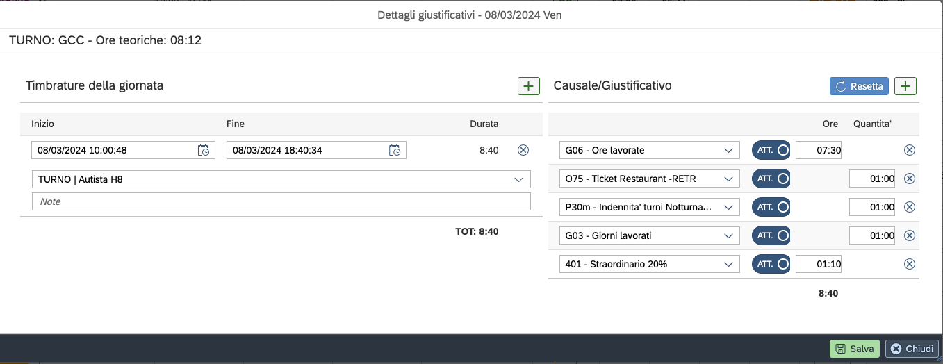
Task: Add a new causale with the green plus icon
Action: (x=905, y=86)
